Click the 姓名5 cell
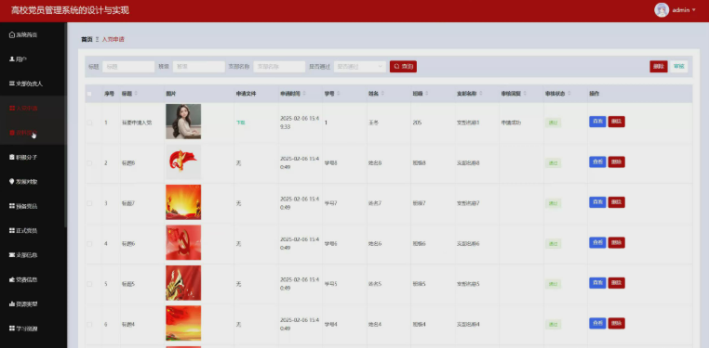The image size is (709, 348). [x=375, y=284]
